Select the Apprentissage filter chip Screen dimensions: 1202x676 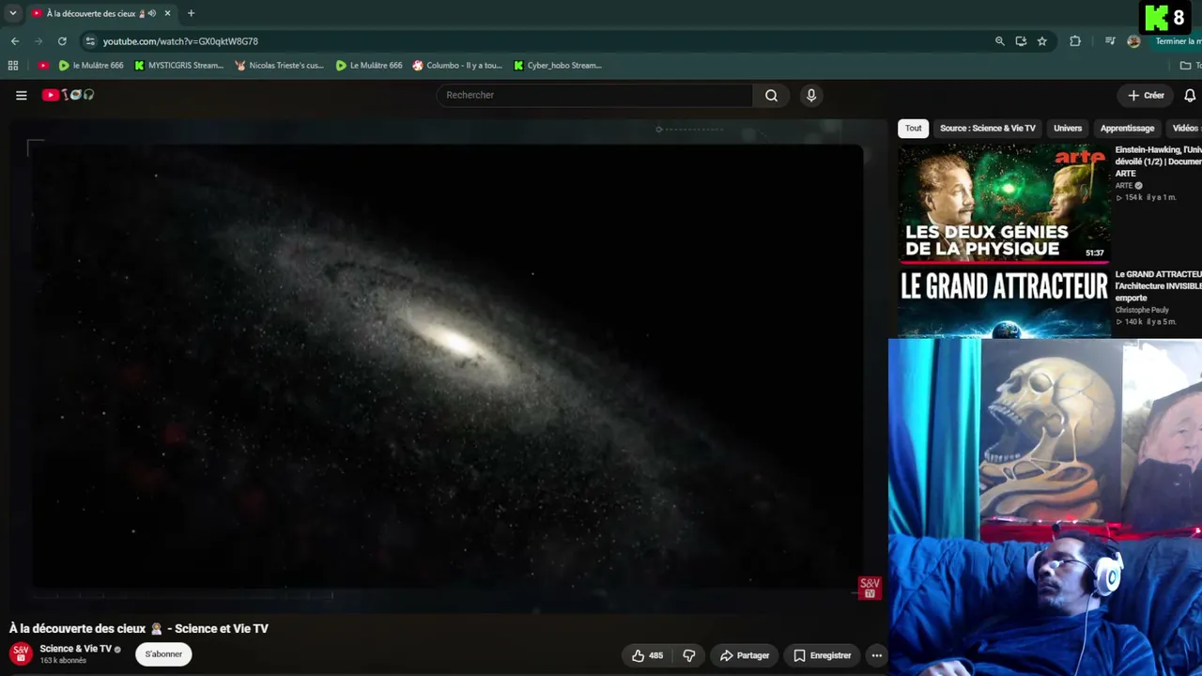coord(1127,129)
